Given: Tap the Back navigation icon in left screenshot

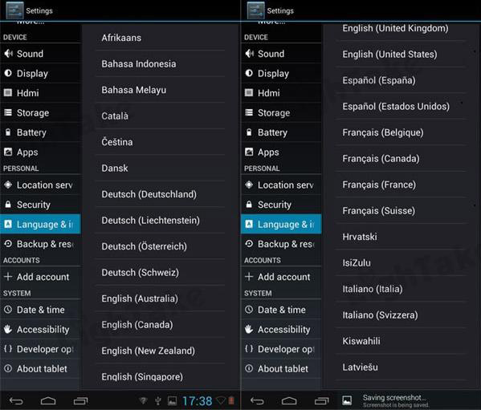Looking at the screenshot, I should coord(16,401).
